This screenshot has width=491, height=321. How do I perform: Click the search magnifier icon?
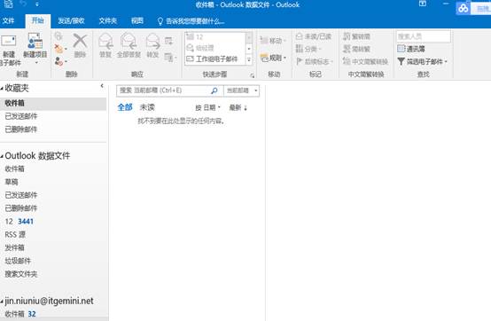[x=214, y=90]
